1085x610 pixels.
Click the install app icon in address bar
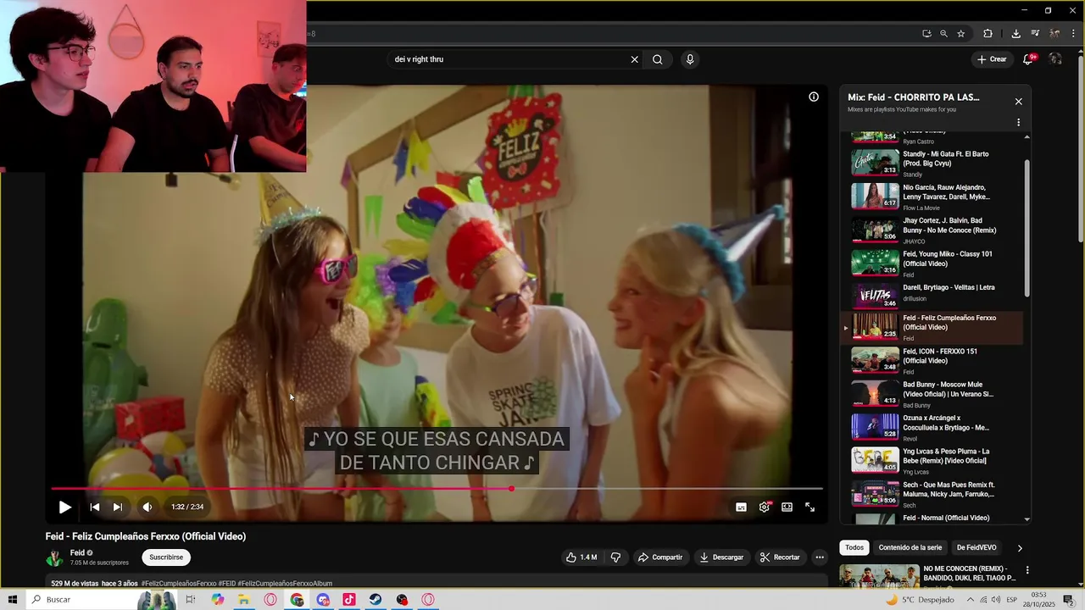(926, 34)
